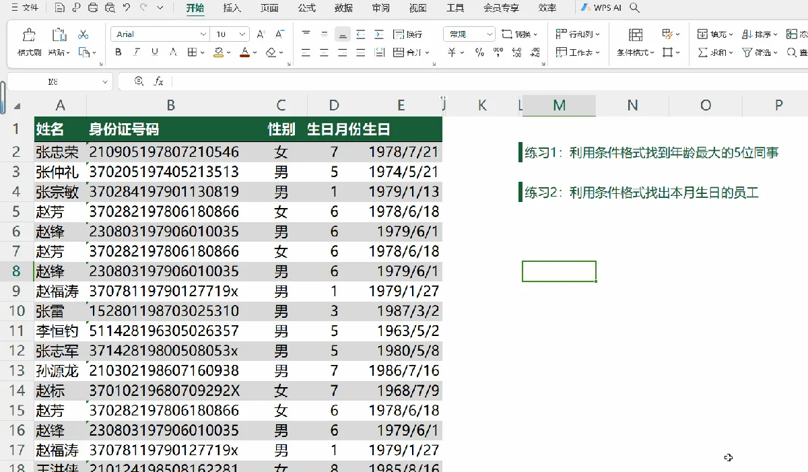Click the insert function fx icon

[159, 81]
